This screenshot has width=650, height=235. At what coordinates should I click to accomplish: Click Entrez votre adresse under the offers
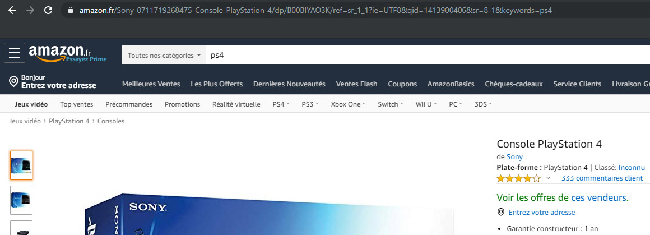click(x=542, y=212)
